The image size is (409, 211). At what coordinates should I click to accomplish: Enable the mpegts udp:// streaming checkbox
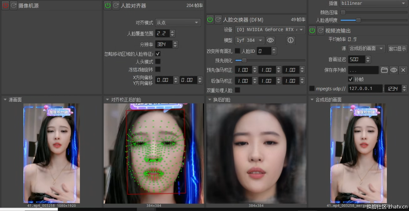[x=312, y=88]
